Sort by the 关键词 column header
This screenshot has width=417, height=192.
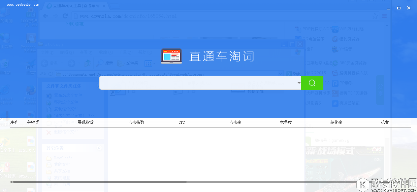33,122
